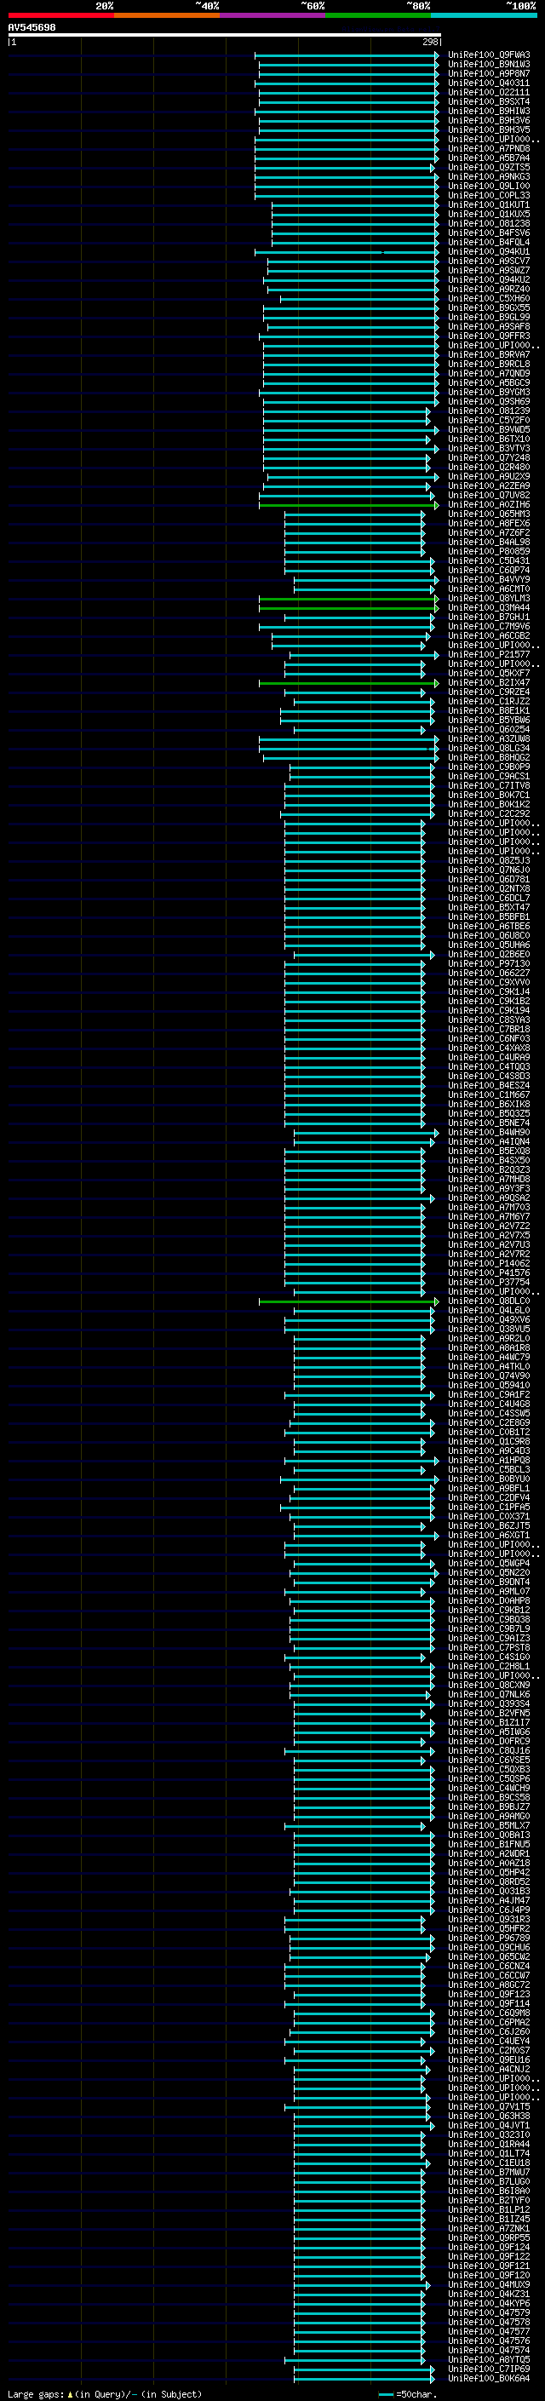Select hit UniRef100_O81238

coord(489,223)
